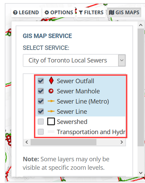Image resolution: width=145 pixels, height=183 pixels.
Task: Click the SELECT SERVICE label
Action: 46,48
